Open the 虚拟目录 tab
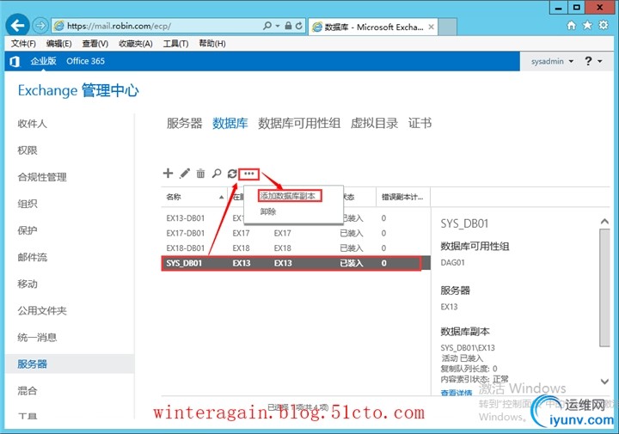 pos(374,123)
